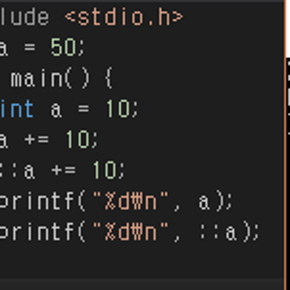Click the blue int keyword
This screenshot has height=290, width=290.
pos(17,109)
